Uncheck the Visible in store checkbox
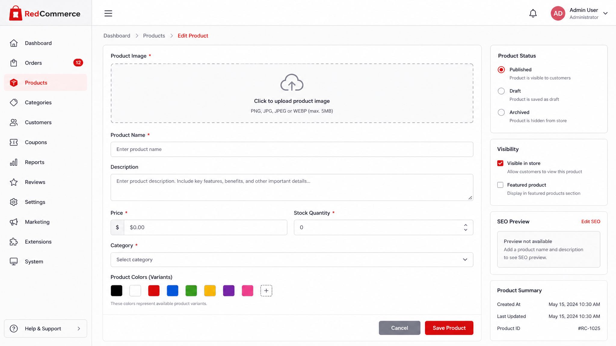Screen dimensions: 616x346 [500, 163]
